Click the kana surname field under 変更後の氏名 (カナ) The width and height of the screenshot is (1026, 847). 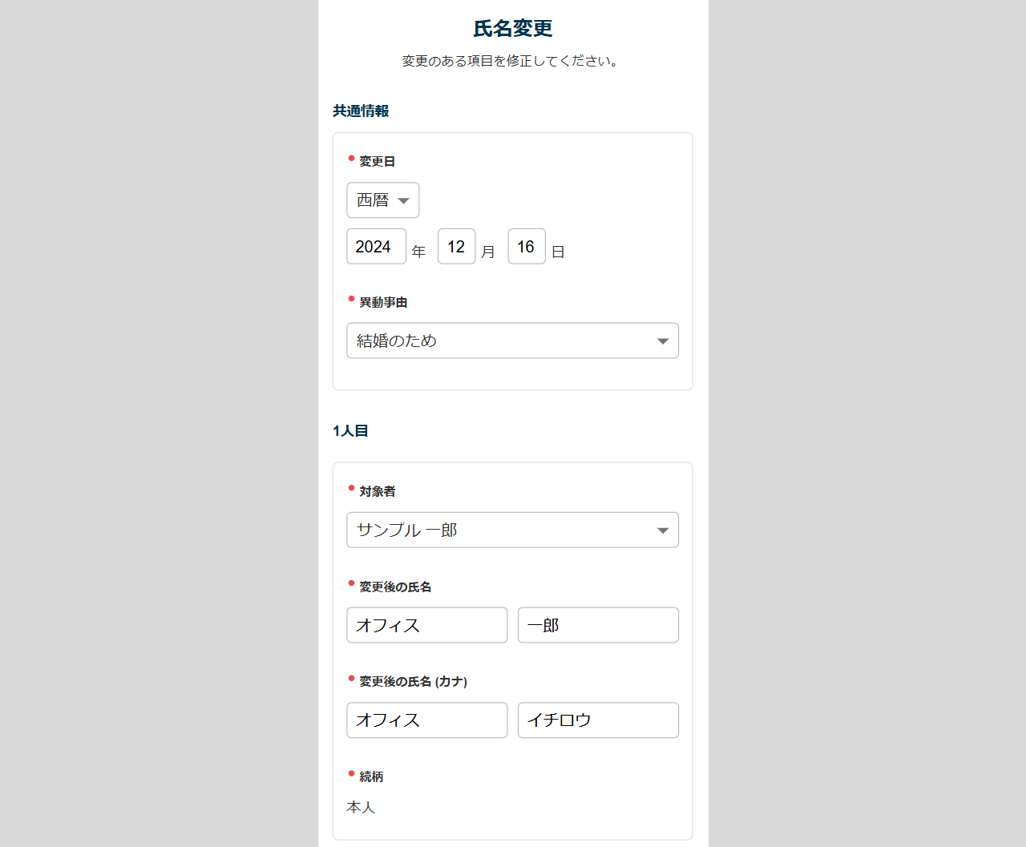point(426,720)
